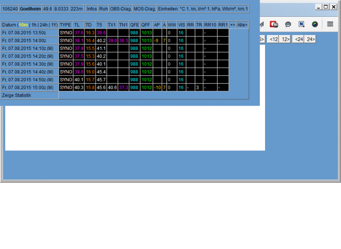The width and height of the screenshot is (341, 249).
Task: Open the MOS-Diag. tab
Action: coord(144,9)
